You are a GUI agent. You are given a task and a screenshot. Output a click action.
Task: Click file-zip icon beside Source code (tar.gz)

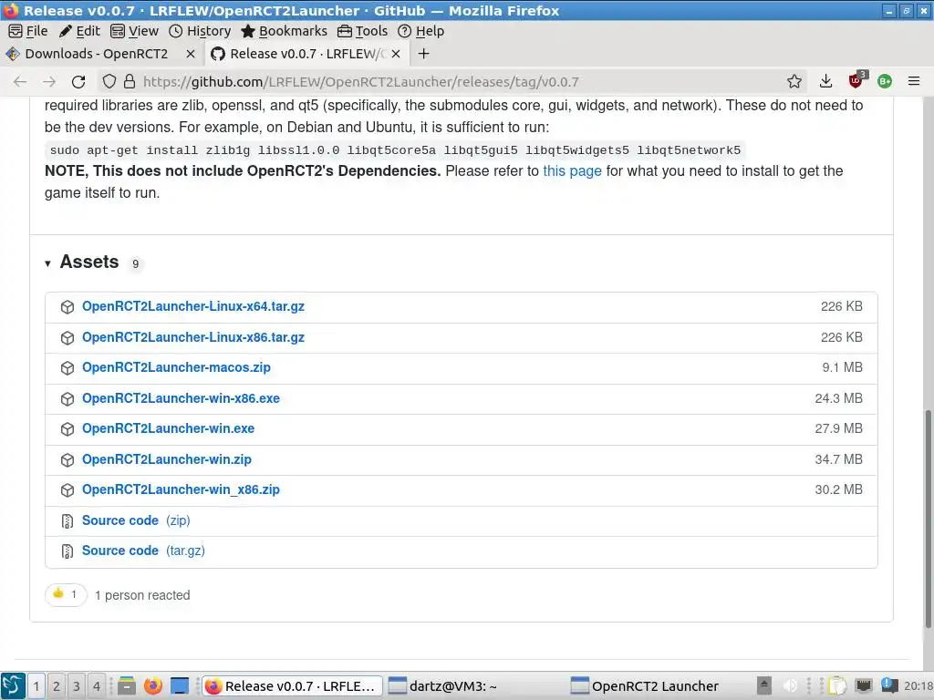pyautogui.click(x=67, y=551)
